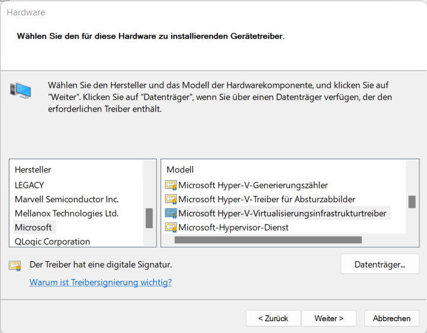
Task: Select manufacturer Microsoft
Action: (33, 228)
